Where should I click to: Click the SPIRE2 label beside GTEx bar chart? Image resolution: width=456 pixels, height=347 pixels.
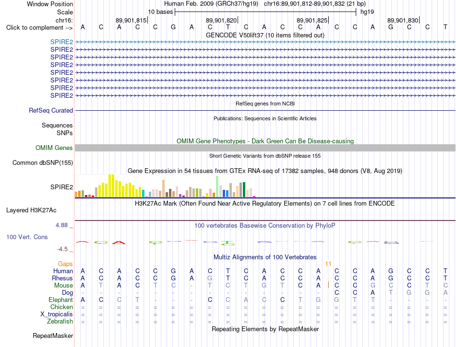(x=61, y=187)
